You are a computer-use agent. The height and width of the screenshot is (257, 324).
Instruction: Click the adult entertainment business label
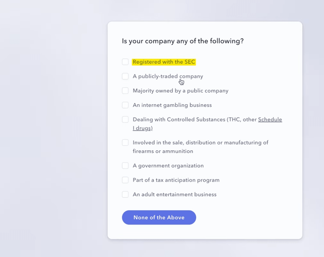tap(174, 194)
